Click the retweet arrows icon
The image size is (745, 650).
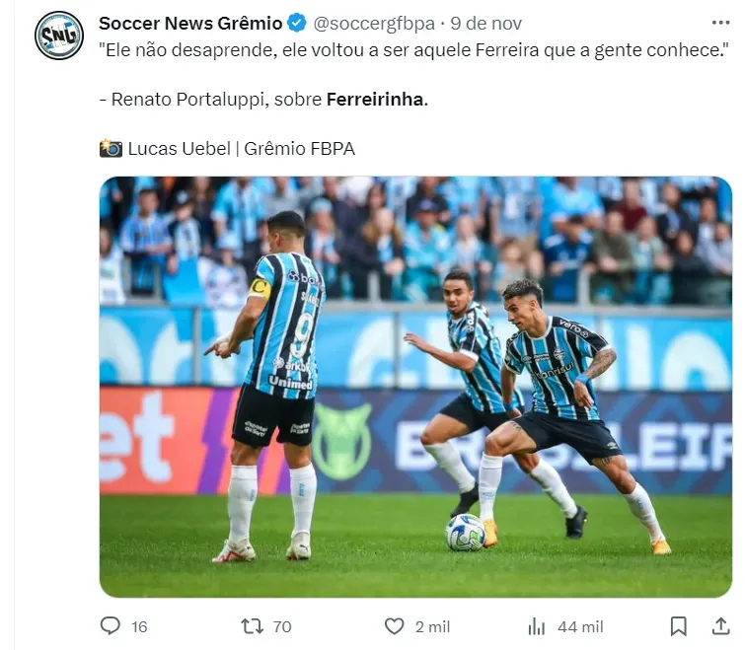(252, 626)
